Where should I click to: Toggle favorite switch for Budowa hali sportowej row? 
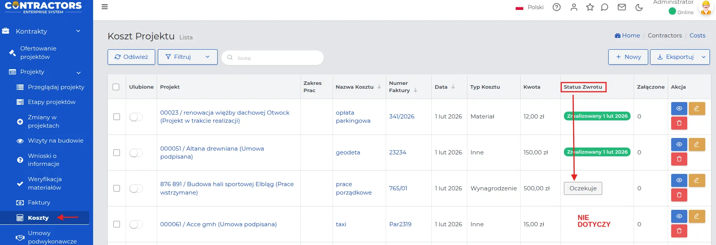pyautogui.click(x=136, y=188)
